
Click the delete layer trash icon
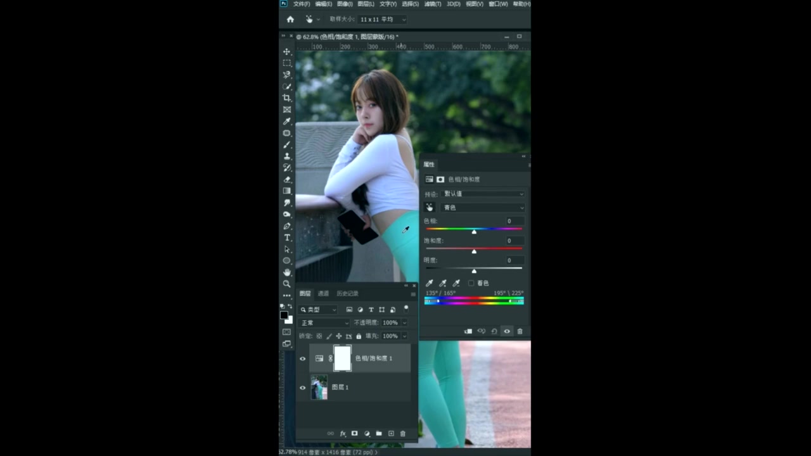403,434
